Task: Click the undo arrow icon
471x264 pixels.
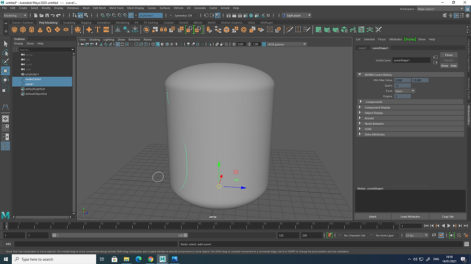Action: point(53,16)
